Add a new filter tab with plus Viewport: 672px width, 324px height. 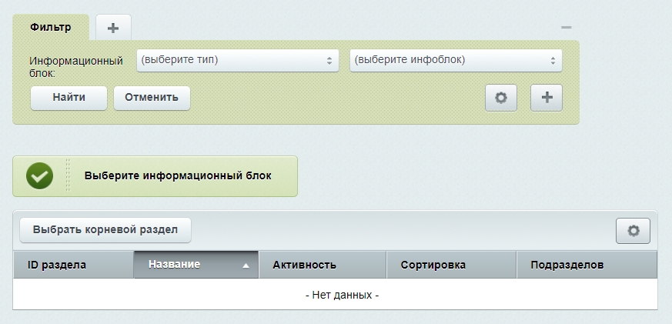click(x=113, y=28)
